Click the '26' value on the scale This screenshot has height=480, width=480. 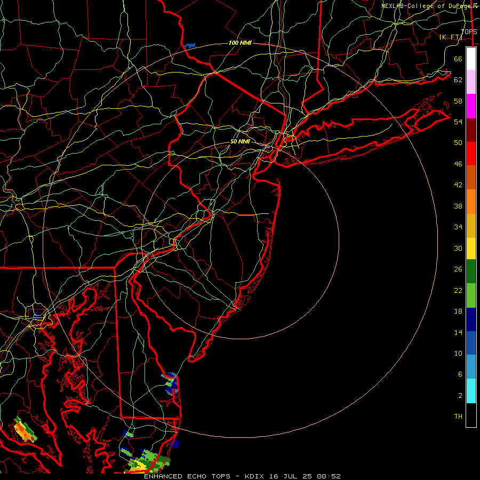(458, 269)
